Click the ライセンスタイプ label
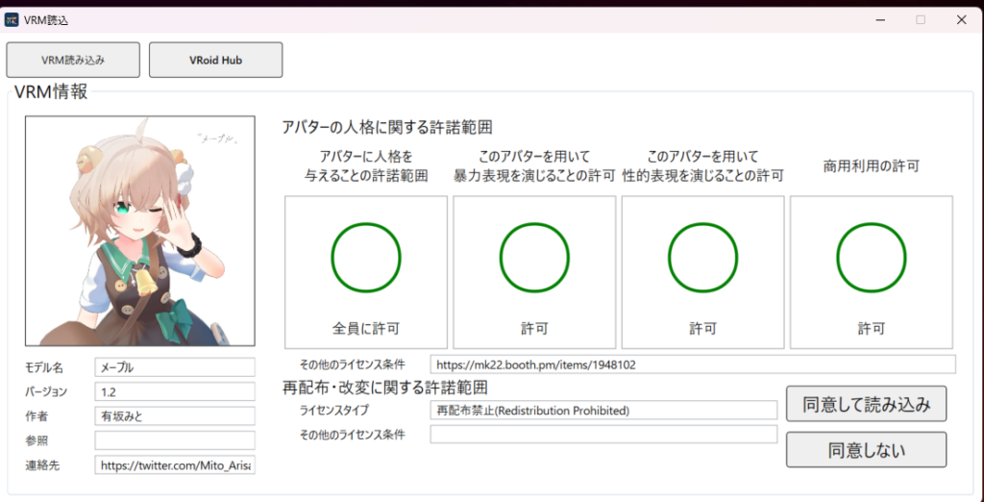 pyautogui.click(x=335, y=411)
